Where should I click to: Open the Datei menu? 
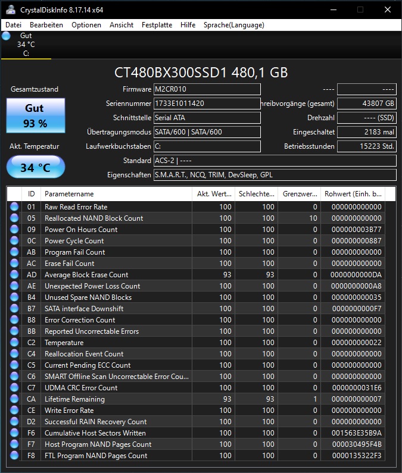tap(13, 25)
